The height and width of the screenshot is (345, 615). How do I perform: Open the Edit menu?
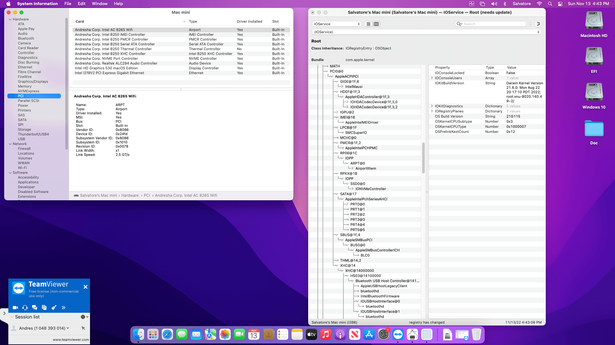(81, 4)
